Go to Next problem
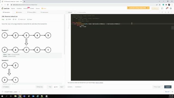Screen dimensions: 174x98 coord(62,87)
